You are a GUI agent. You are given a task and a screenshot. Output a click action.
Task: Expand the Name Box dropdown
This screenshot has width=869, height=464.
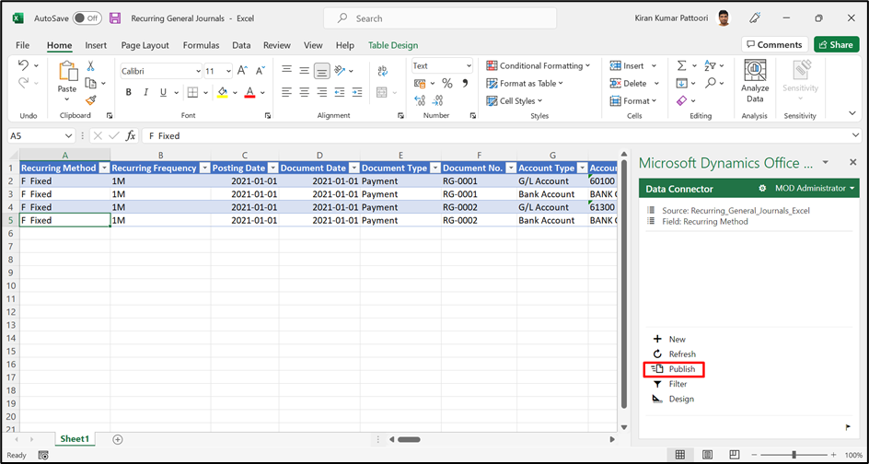[69, 136]
